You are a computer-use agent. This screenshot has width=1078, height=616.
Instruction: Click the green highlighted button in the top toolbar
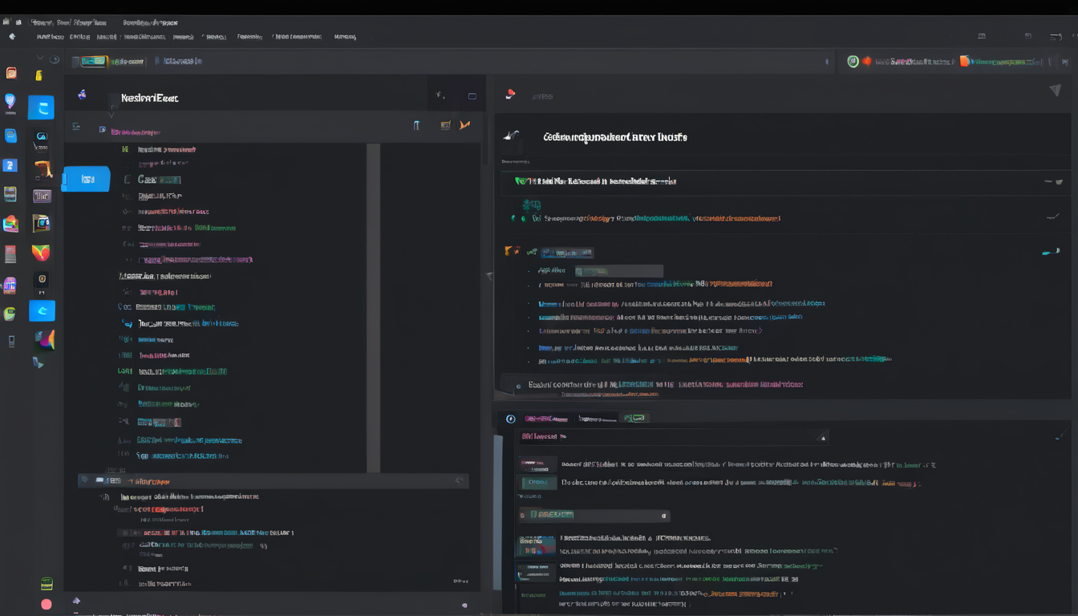tap(93, 61)
